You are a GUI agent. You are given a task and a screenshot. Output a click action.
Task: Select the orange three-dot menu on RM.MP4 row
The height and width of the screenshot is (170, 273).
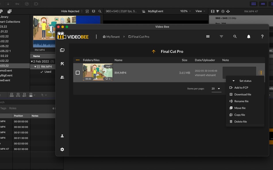pos(261,73)
